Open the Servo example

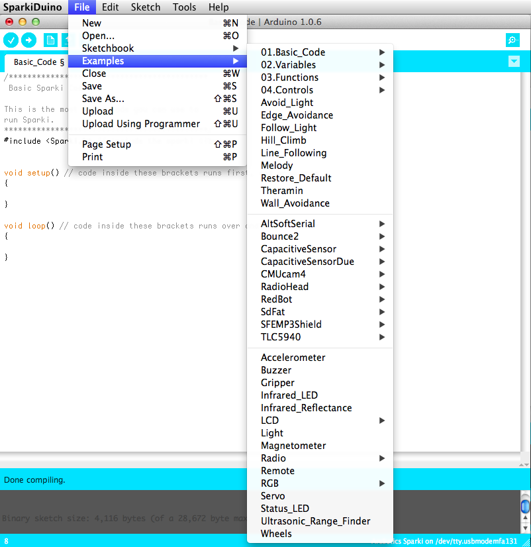(x=320, y=495)
